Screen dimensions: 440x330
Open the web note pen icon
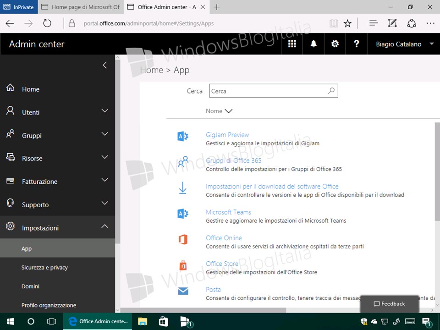tap(392, 23)
